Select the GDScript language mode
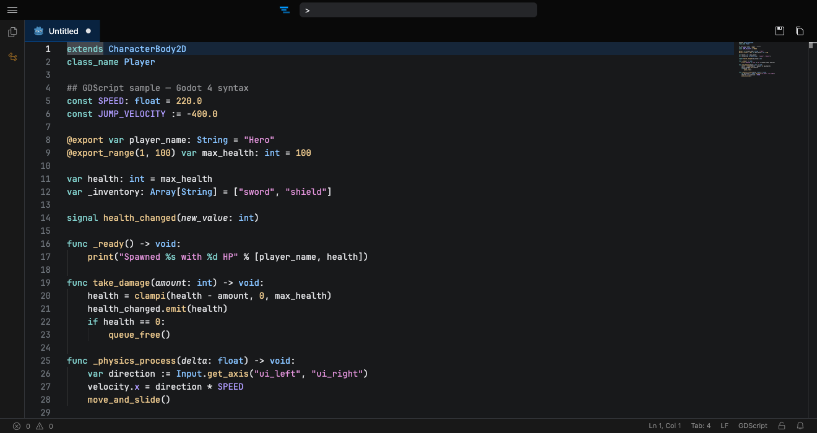The image size is (817, 433). tap(753, 426)
